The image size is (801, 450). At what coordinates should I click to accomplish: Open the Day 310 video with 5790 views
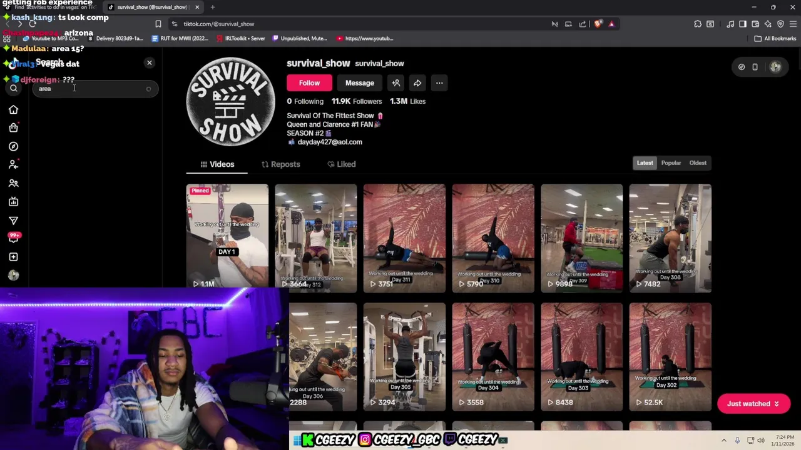(x=493, y=238)
